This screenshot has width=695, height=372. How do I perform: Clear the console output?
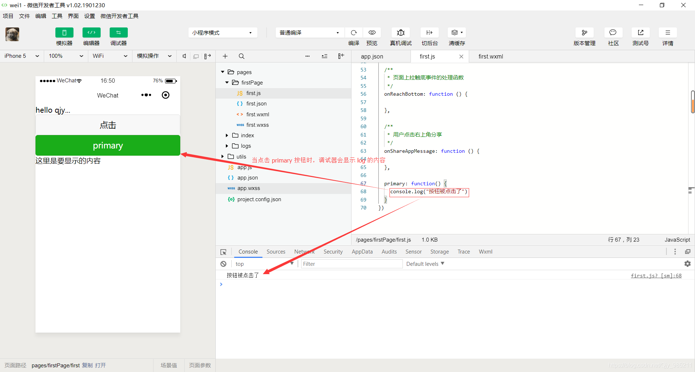pos(223,264)
